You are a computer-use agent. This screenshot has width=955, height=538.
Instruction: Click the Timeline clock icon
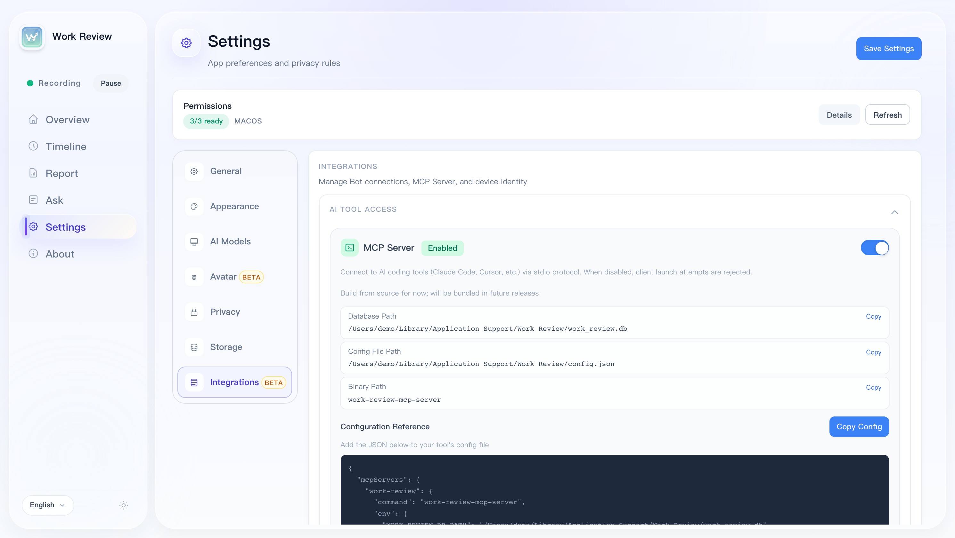coord(33,146)
